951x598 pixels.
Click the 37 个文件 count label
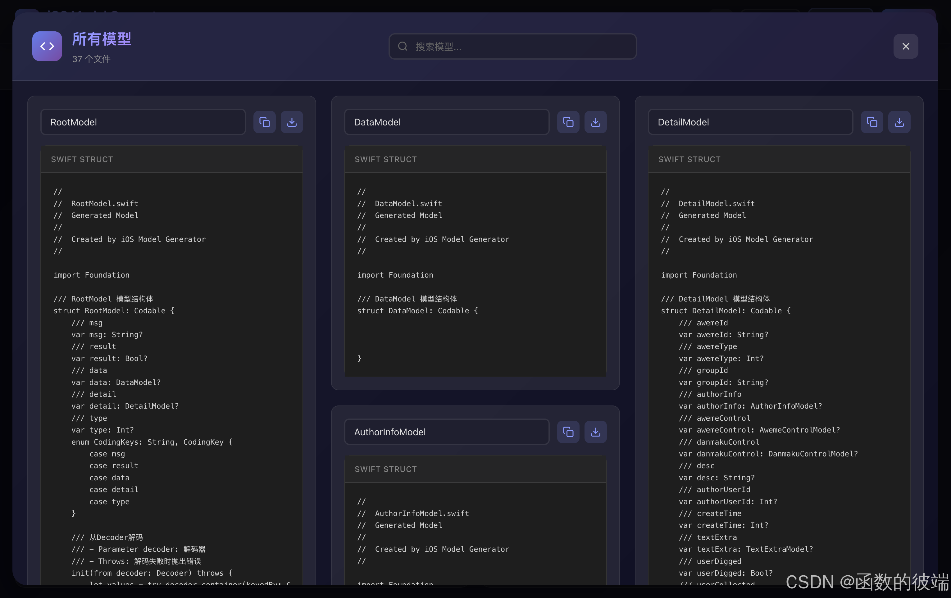[x=91, y=59]
